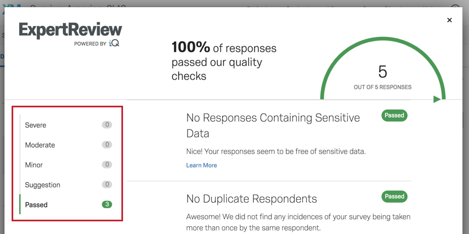This screenshot has height=234, width=469.
Task: Click the iQ logo under ExpertReview
Action: [114, 43]
